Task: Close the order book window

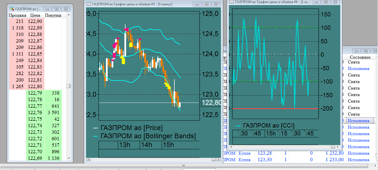Action: coord(66,9)
